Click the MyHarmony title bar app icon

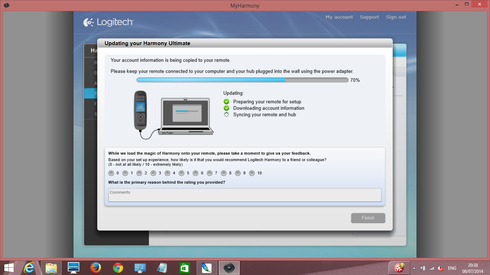point(6,5)
